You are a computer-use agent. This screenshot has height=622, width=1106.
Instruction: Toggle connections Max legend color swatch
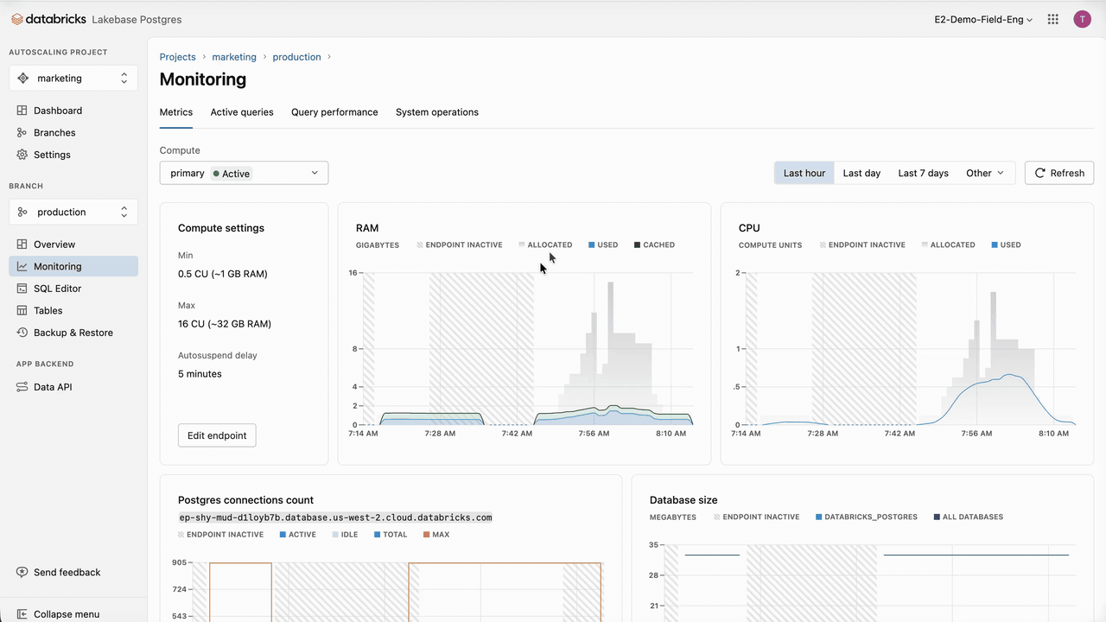coord(427,535)
